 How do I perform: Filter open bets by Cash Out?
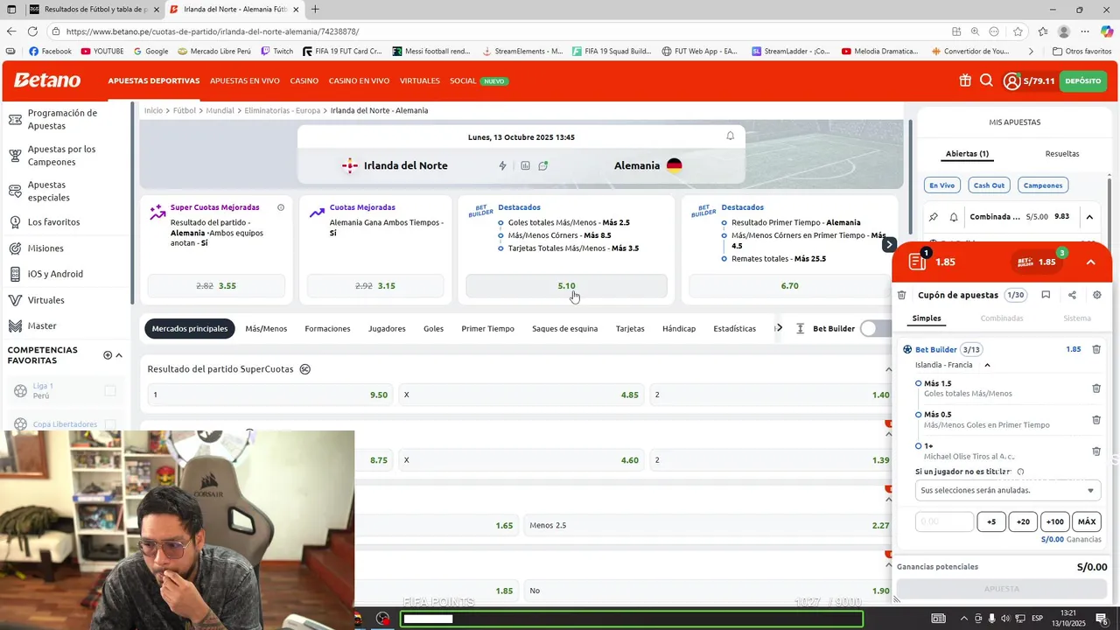(x=990, y=185)
